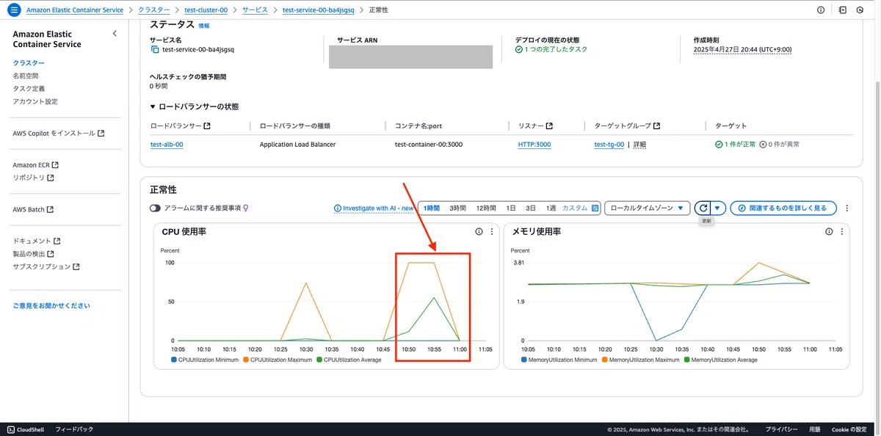Open the HTTP:3000 listener link

point(534,145)
